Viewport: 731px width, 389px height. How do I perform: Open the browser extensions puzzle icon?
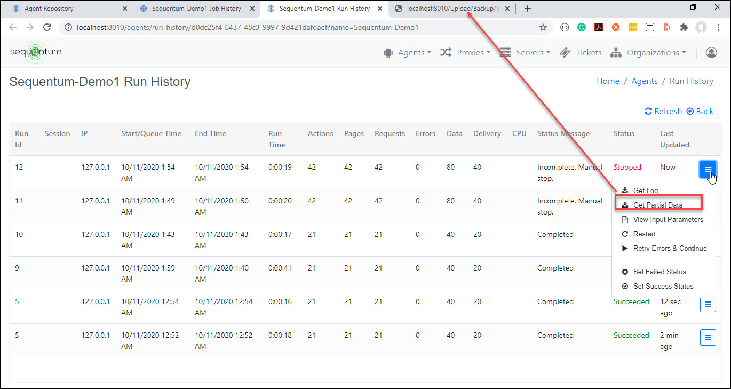click(x=684, y=27)
